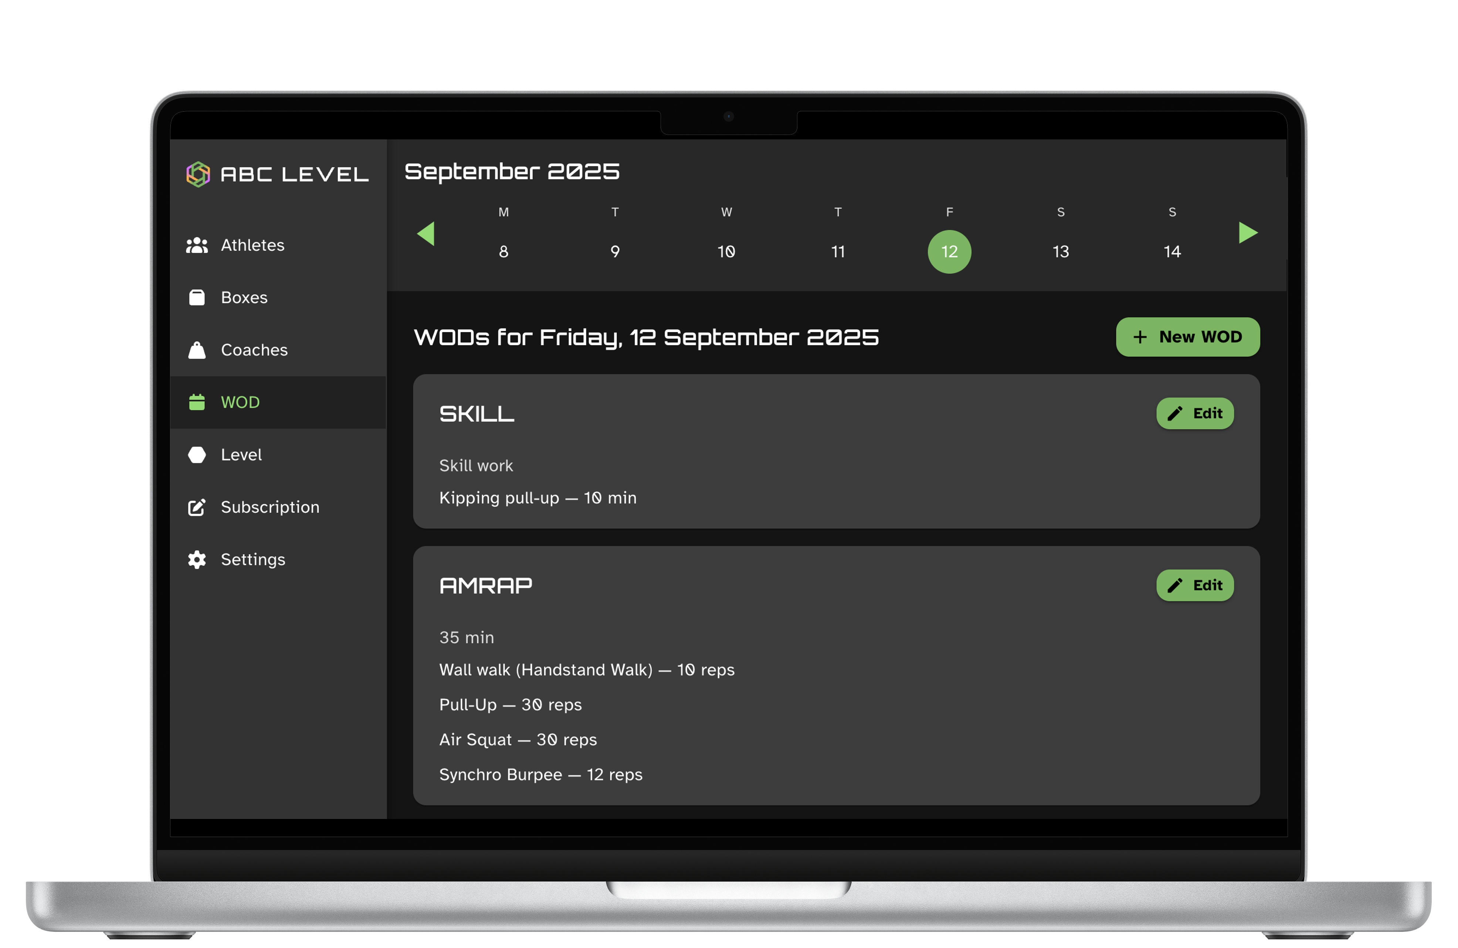Go to previous week with the left arrow
1458x948 pixels.
coord(428,233)
